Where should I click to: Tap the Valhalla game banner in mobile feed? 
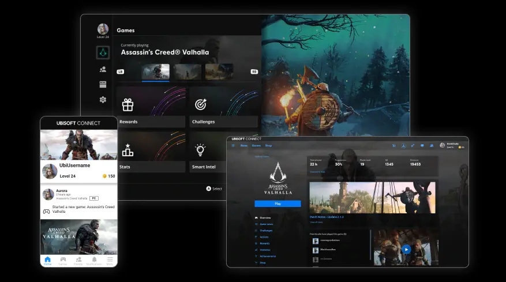point(78,237)
